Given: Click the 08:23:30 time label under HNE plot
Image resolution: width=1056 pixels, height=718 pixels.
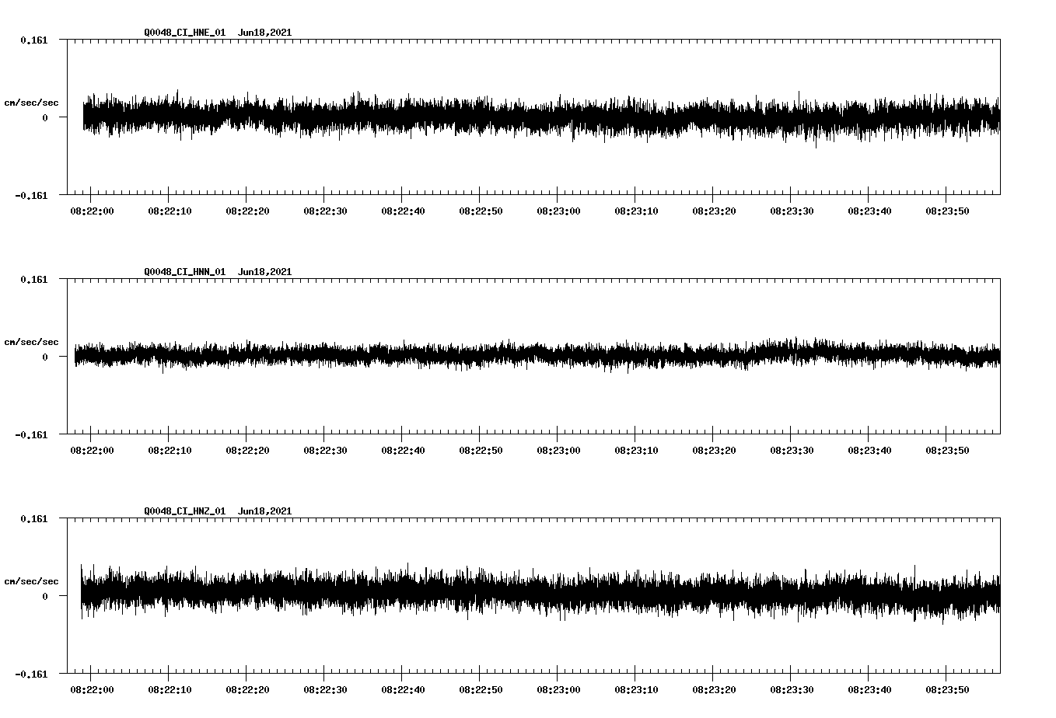Looking at the screenshot, I should (792, 211).
